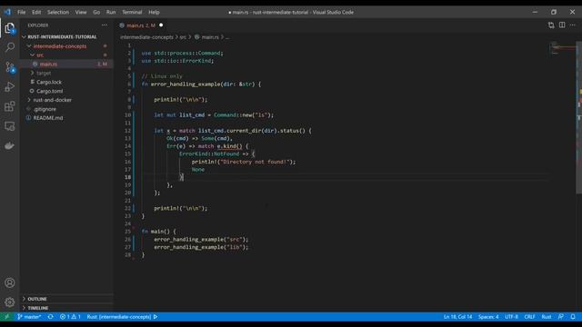Open the File menu
The image size is (582, 327).
coord(22,12)
